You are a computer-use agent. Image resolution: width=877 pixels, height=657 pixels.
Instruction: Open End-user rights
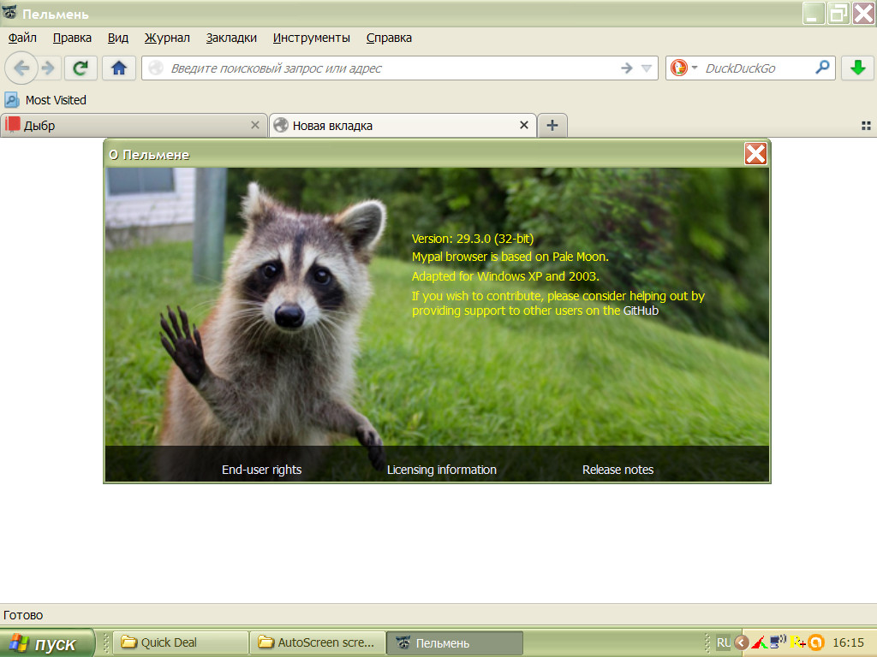pos(262,470)
